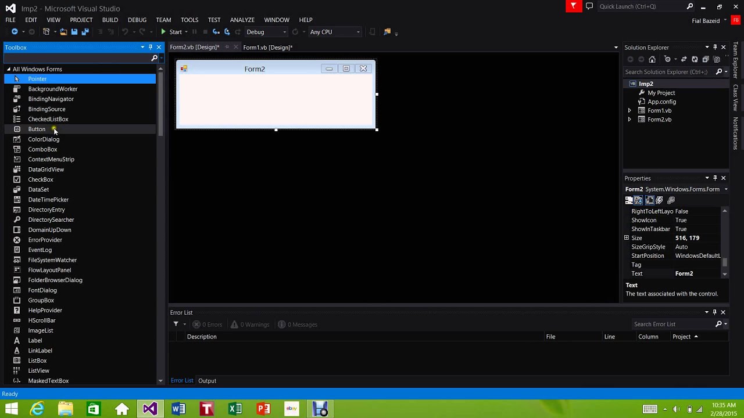Click the Save toolbar icon

74,32
